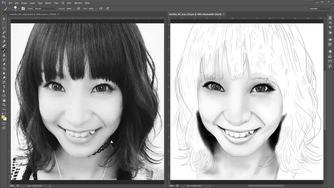334x188 pixels.
Task: Reset the default foreground/background colors
Action: point(2,114)
